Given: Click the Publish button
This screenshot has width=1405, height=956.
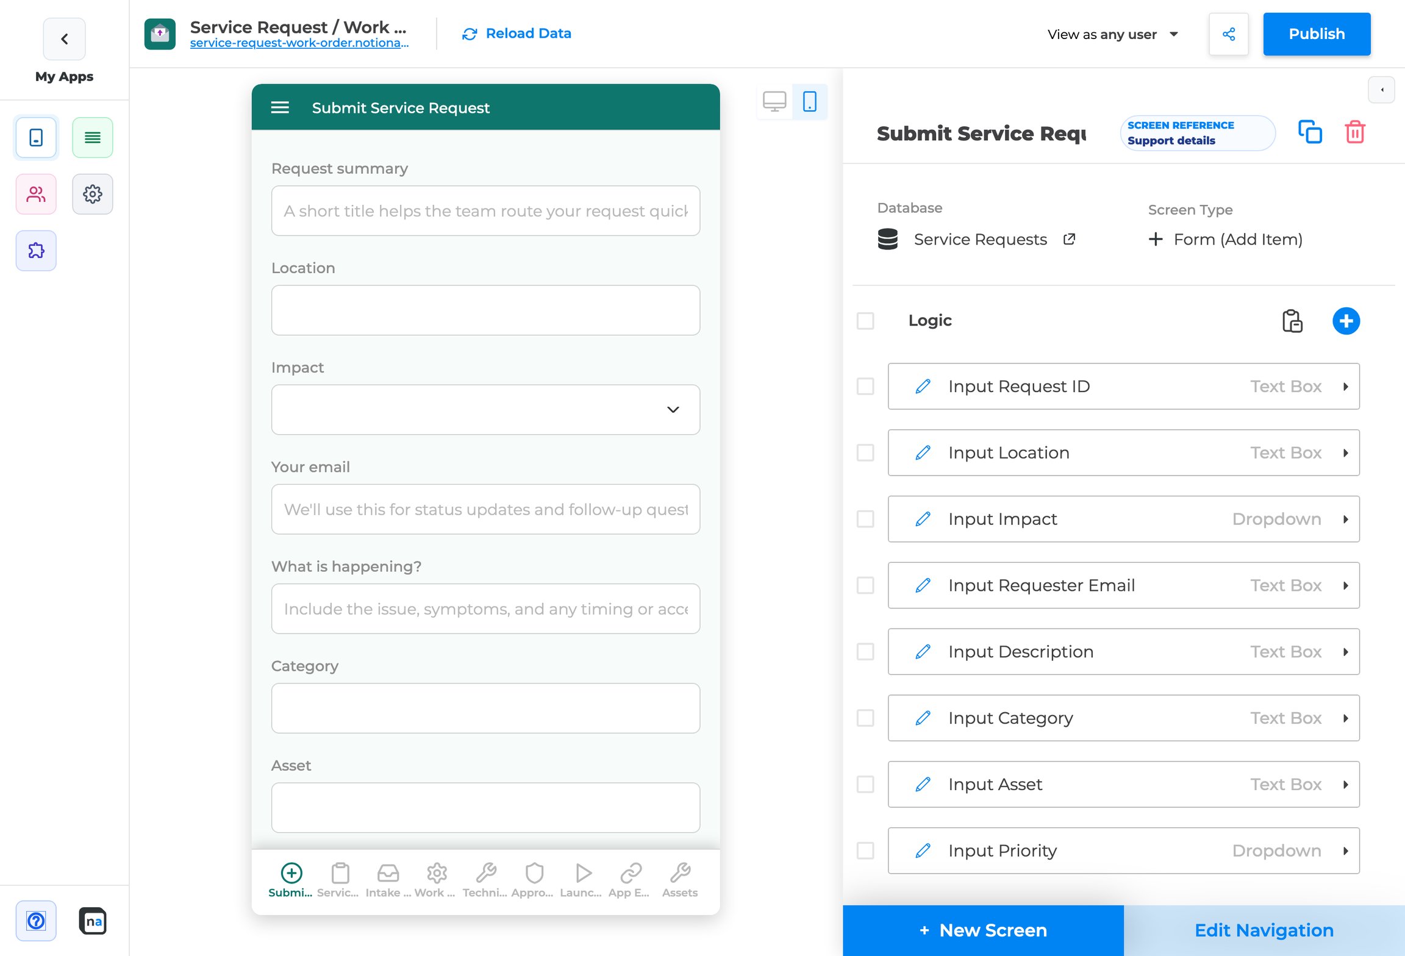Looking at the screenshot, I should pyautogui.click(x=1317, y=34).
